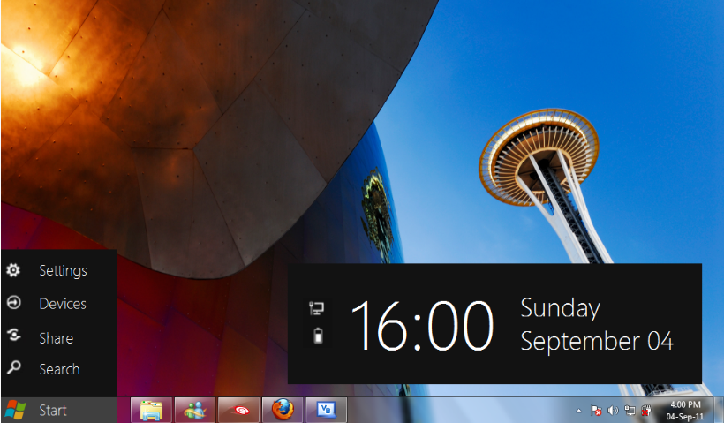Click the Share icon in the menu
Viewport: 724px width, 423px height.
13,336
